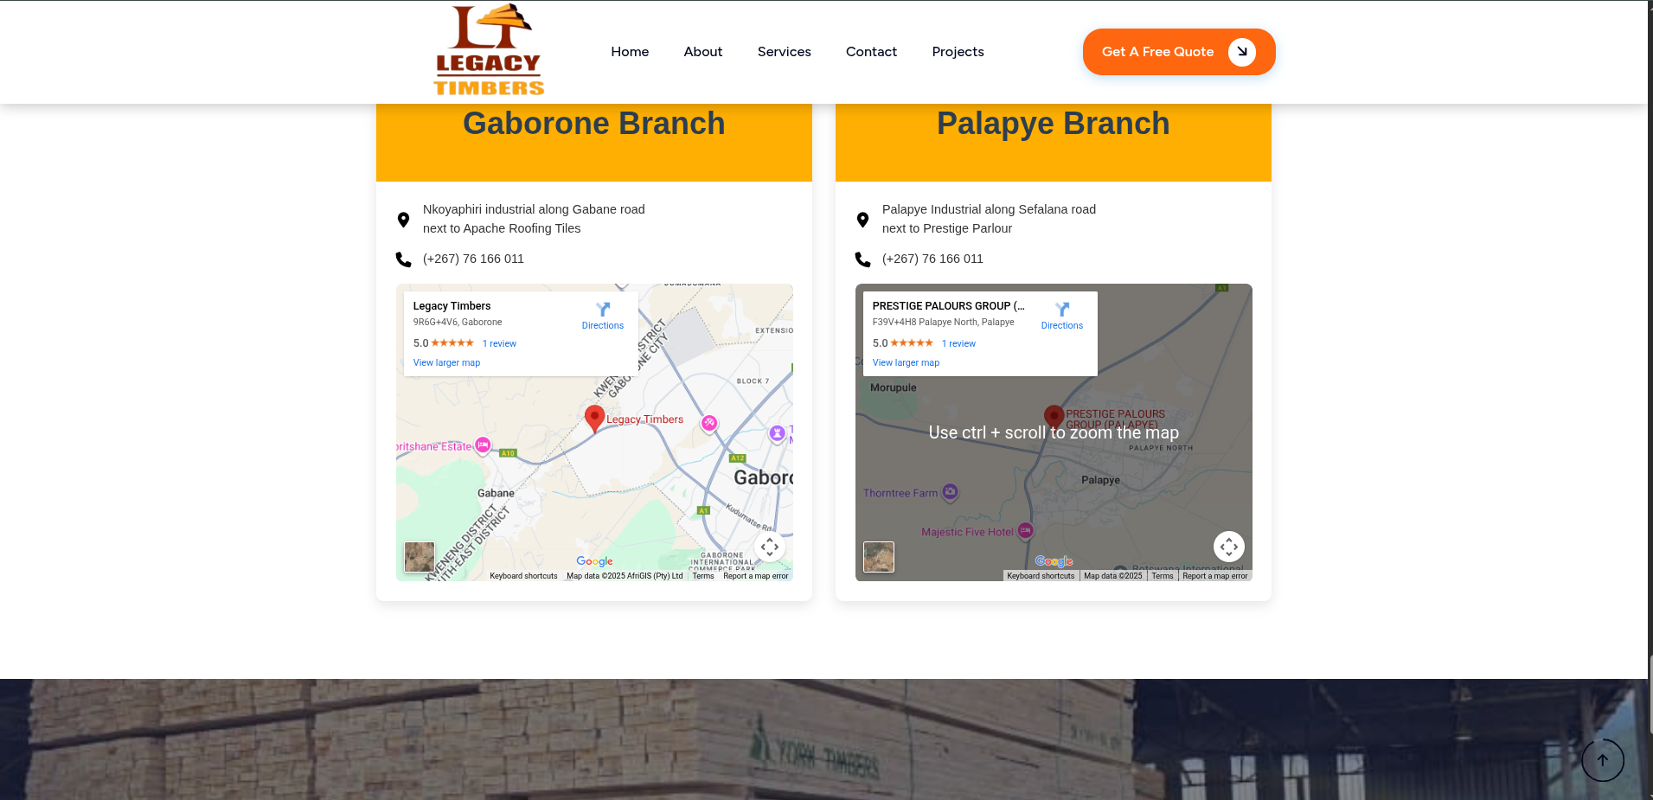The width and height of the screenshot is (1653, 800).
Task: Click Directions icon on Gaborone map
Action: (603, 310)
